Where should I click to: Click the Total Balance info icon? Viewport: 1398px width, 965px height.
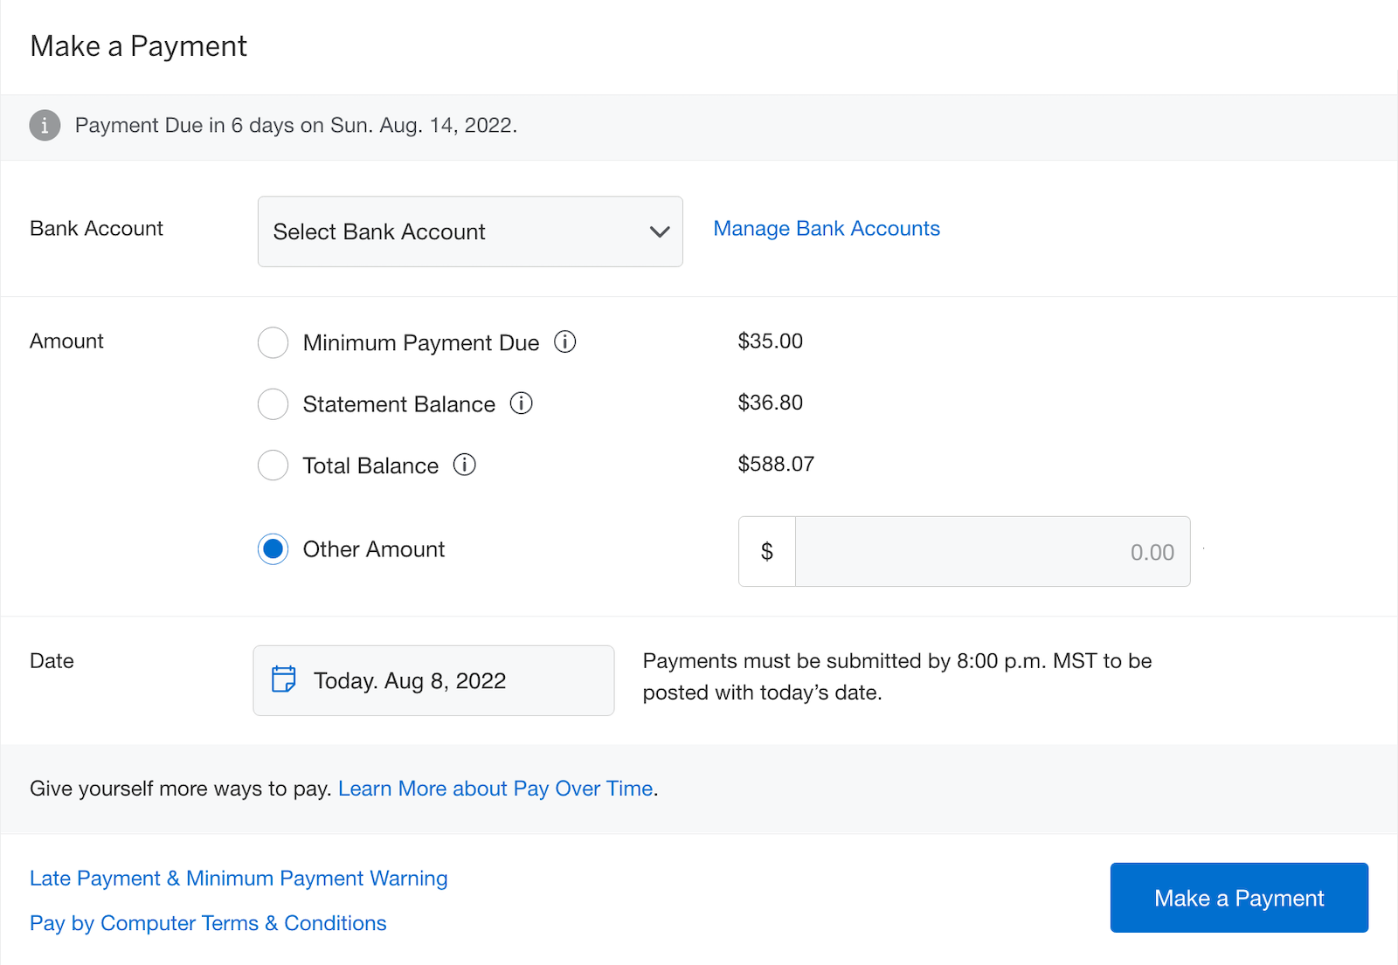click(x=464, y=465)
